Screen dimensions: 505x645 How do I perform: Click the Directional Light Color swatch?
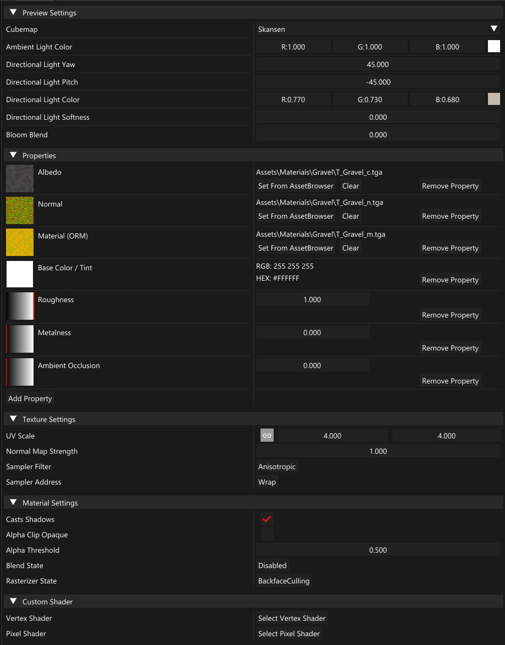493,99
